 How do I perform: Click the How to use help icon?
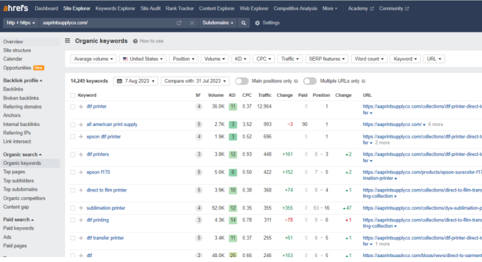pyautogui.click(x=135, y=41)
